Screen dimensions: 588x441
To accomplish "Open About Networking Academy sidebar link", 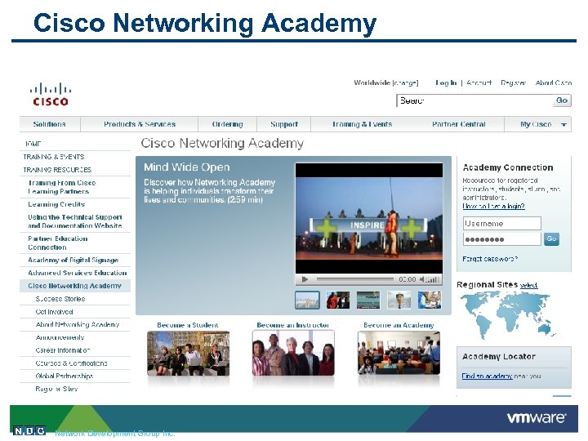I will coord(78,325).
